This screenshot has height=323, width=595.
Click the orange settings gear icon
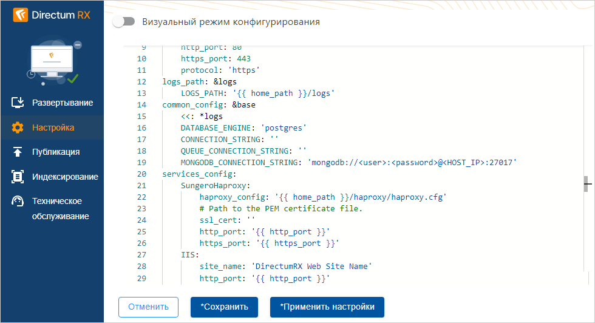tap(18, 127)
